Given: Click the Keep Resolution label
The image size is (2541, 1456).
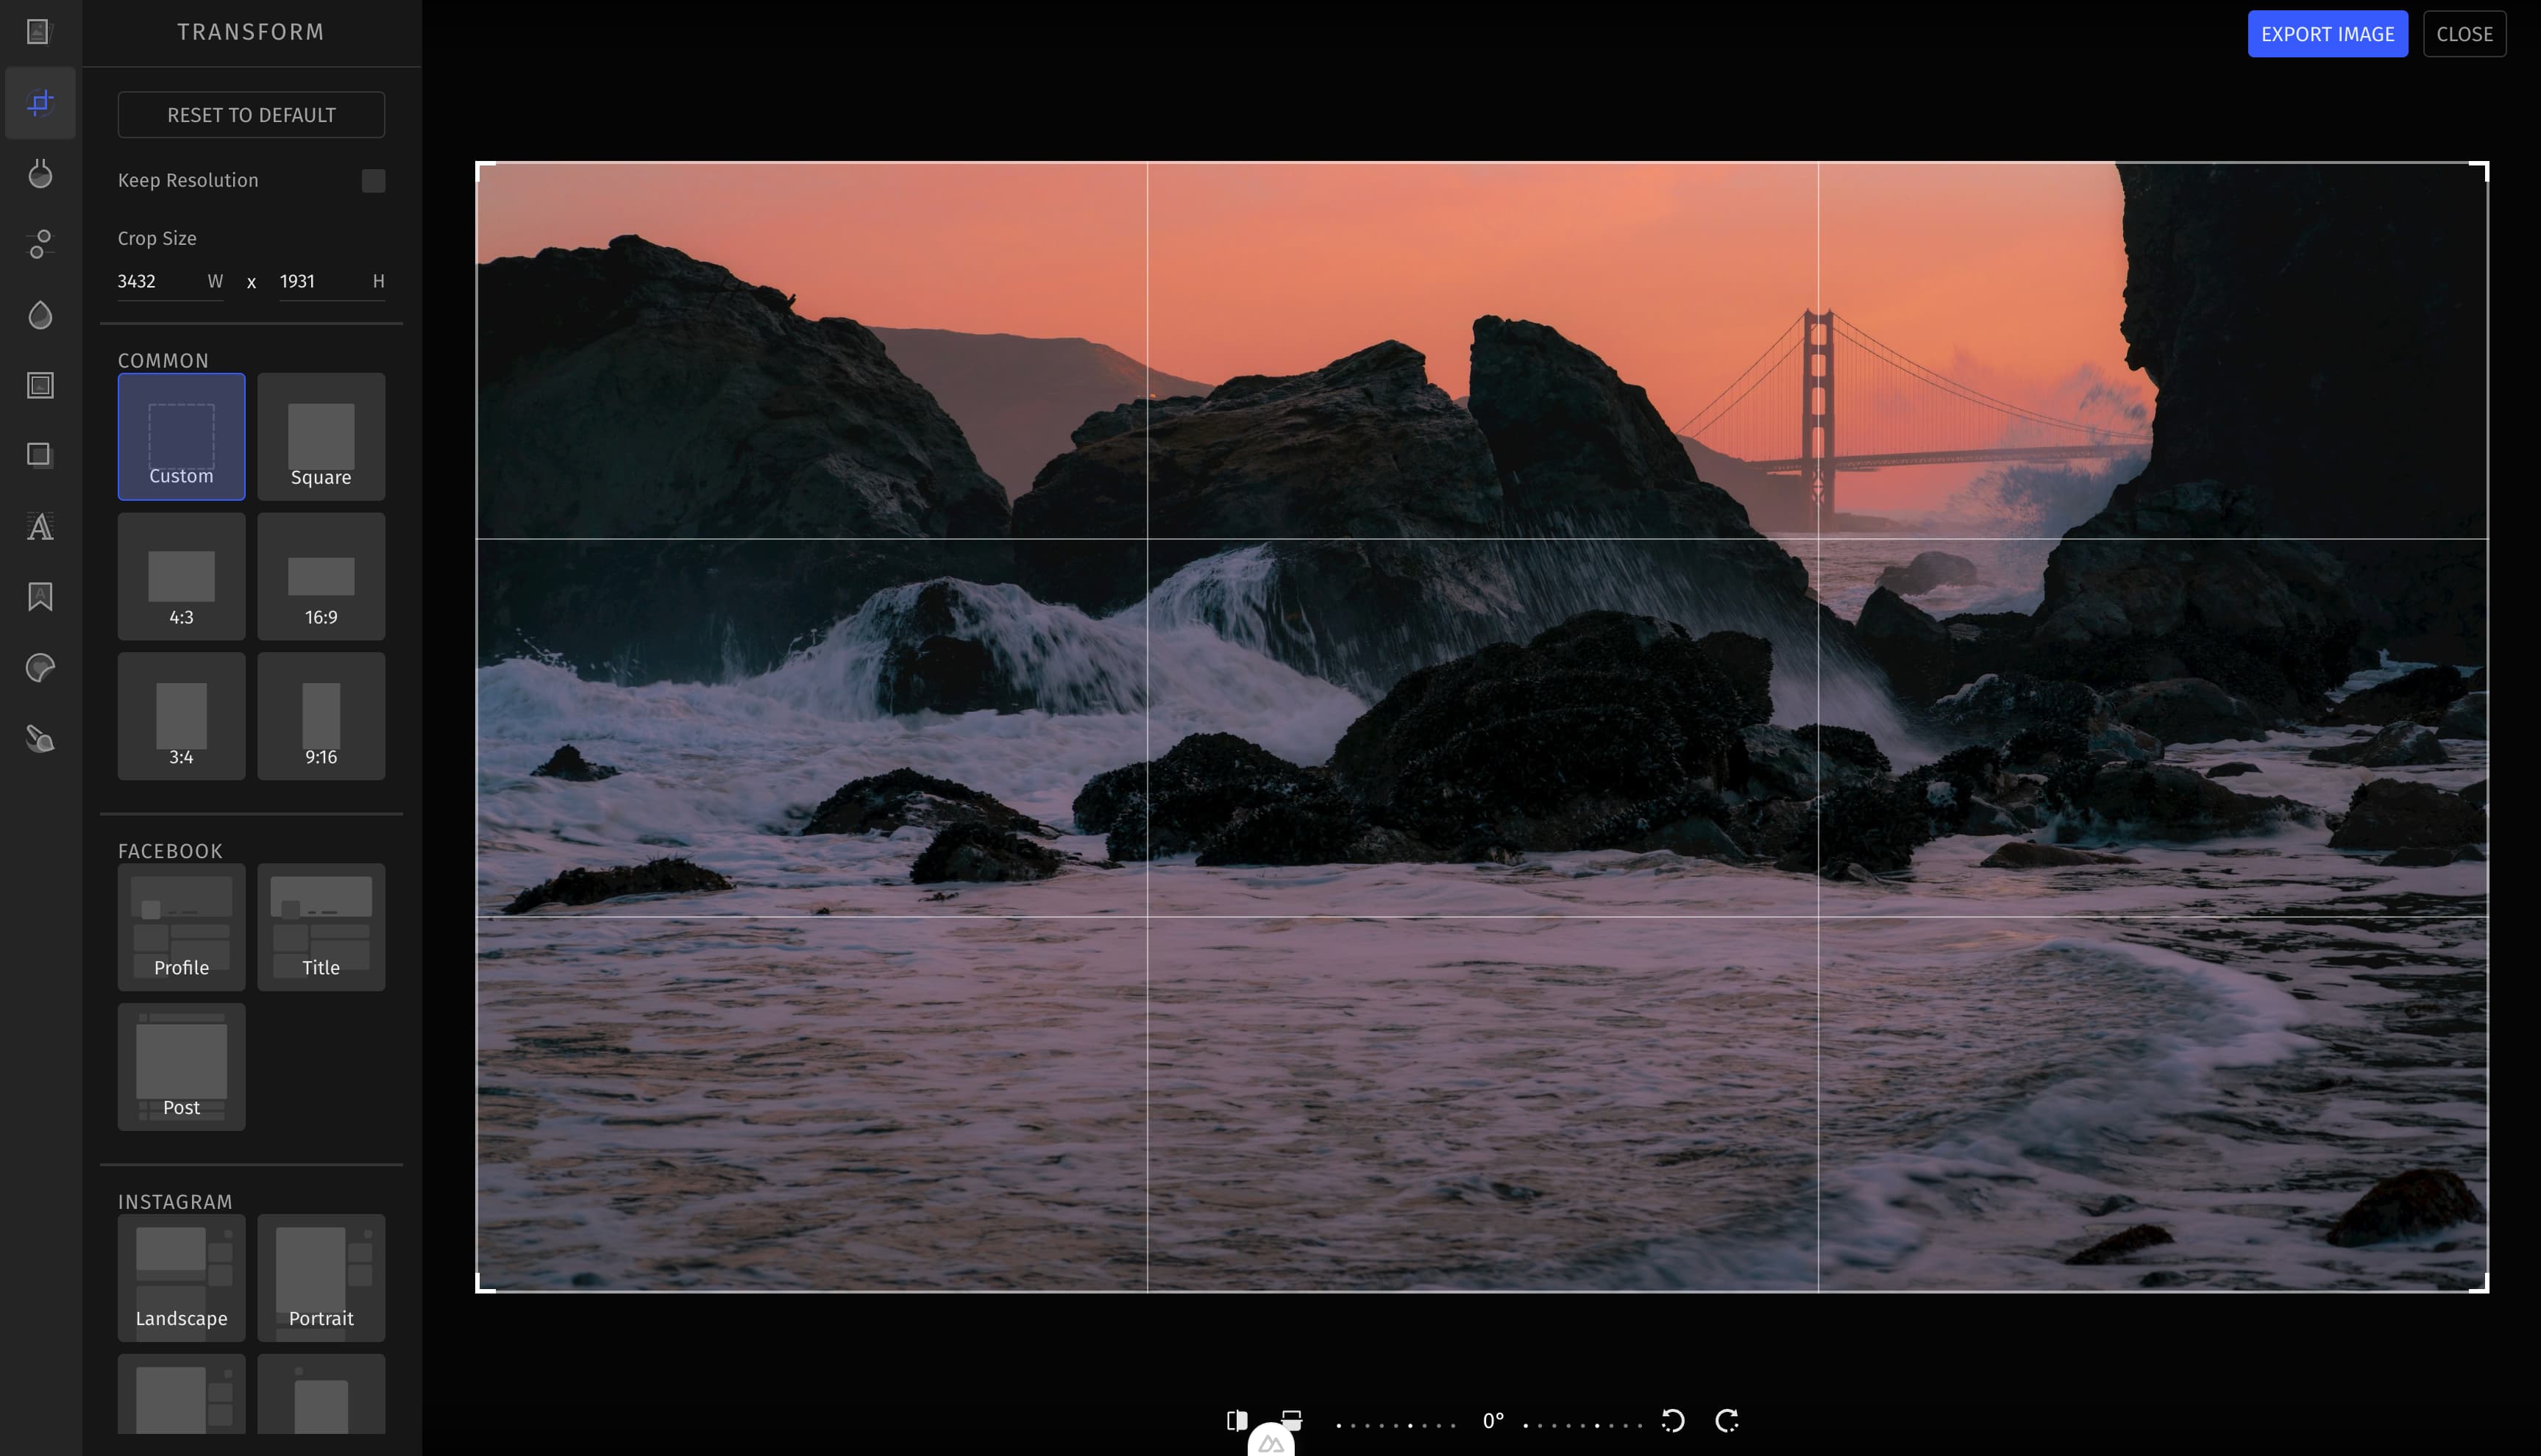Looking at the screenshot, I should [x=188, y=180].
